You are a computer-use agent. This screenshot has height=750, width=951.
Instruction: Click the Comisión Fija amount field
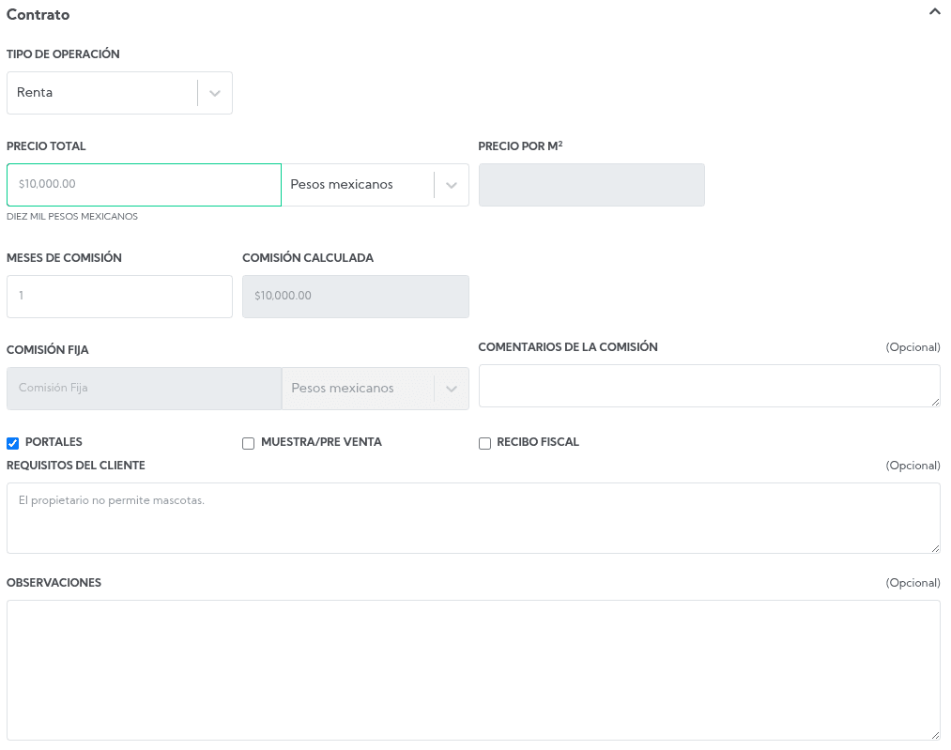pos(144,389)
